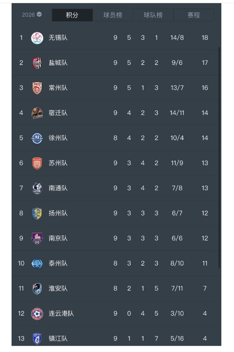Click the 盐城队 team crest
Screen dimensions: 234x352
(x=37, y=63)
